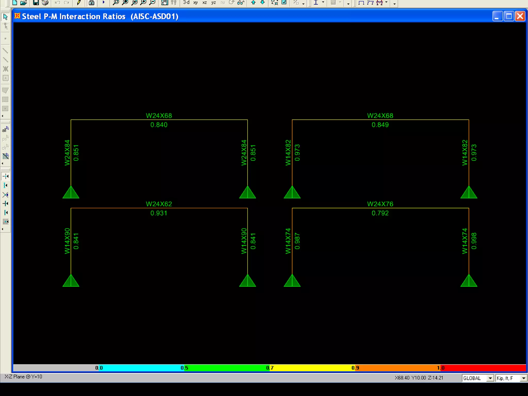Toggle snap to points and grid intersections
Screen dimensions: 528x396
click(5, 176)
